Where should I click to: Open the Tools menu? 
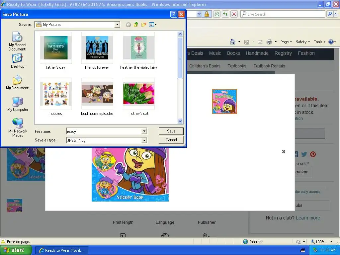pos(319,42)
